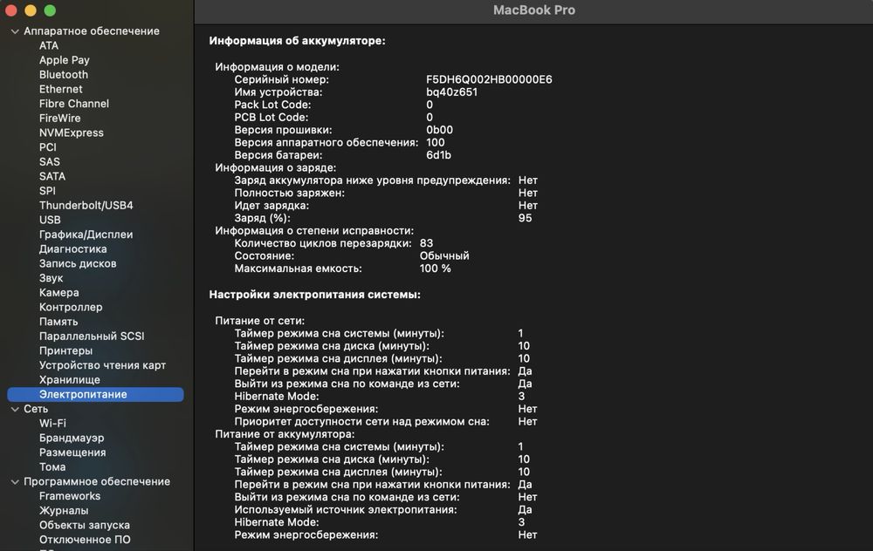Viewport: 873px width, 551px height.
Task: Select Отключенное ПО in the sidebar
Action: 85,540
